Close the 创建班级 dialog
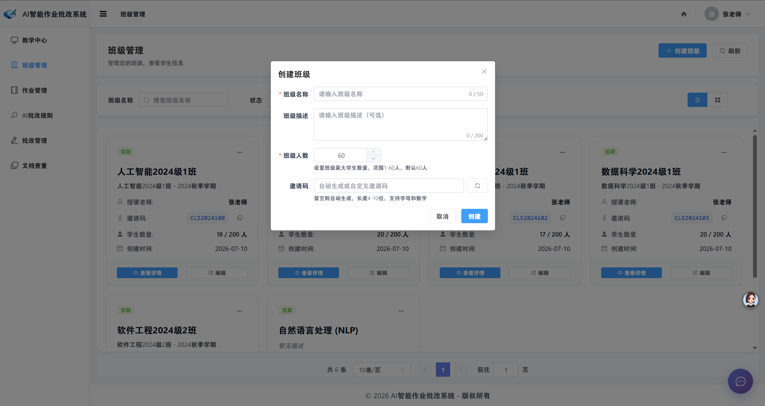 [484, 71]
